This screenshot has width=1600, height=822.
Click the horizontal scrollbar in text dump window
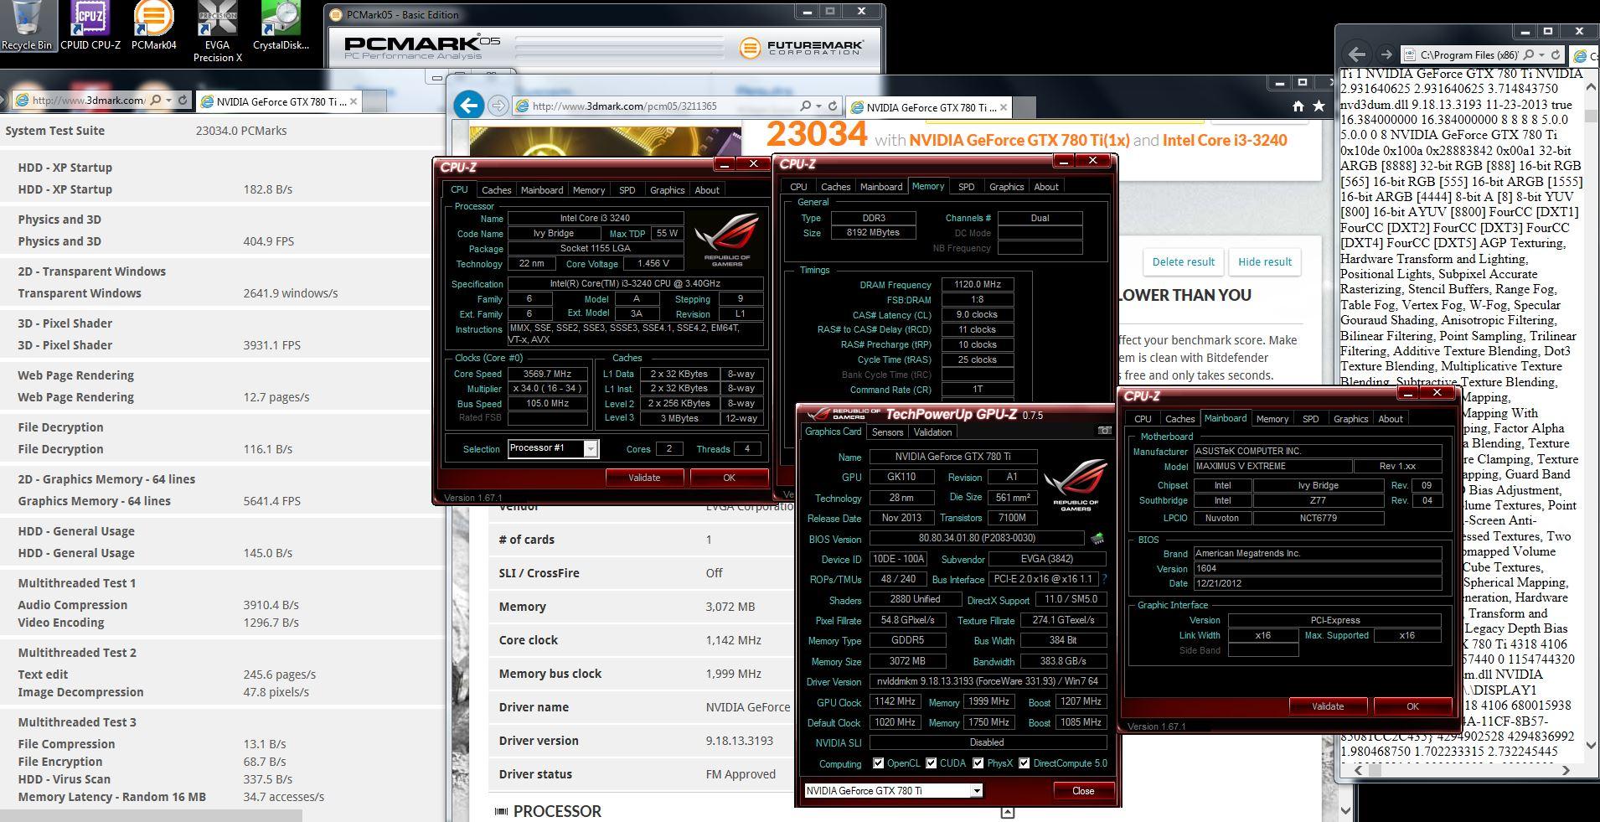point(1462,770)
